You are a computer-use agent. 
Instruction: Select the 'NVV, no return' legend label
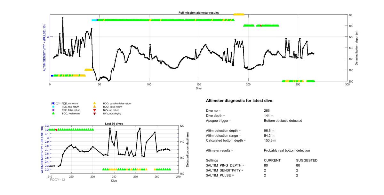point(111,110)
